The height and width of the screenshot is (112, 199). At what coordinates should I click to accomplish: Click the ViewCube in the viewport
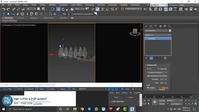pyautogui.click(x=135, y=32)
